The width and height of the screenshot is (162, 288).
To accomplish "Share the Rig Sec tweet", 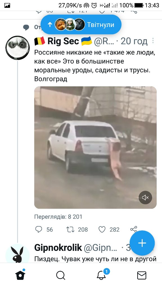I will coord(134,229).
